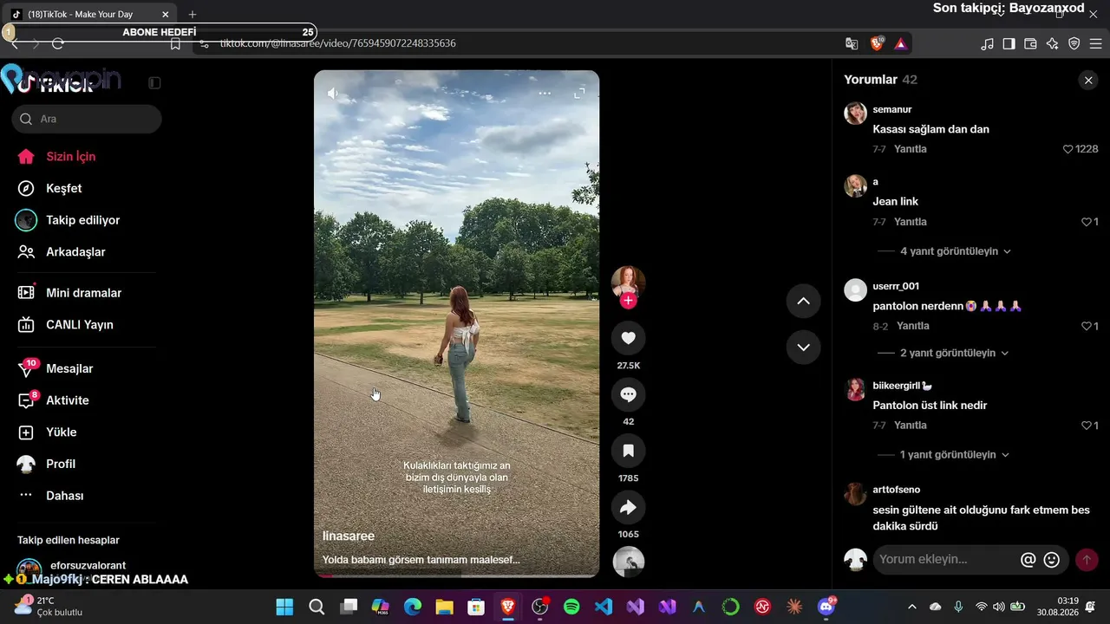The height and width of the screenshot is (624, 1110).
Task: Collapse the TikTok sidebar using the panel icon
Action: click(x=154, y=83)
